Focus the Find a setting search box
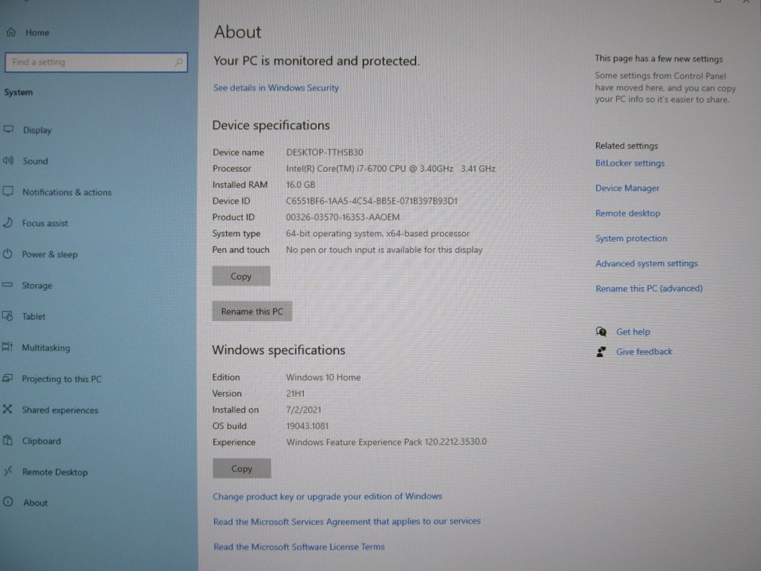The height and width of the screenshot is (571, 761). (96, 62)
